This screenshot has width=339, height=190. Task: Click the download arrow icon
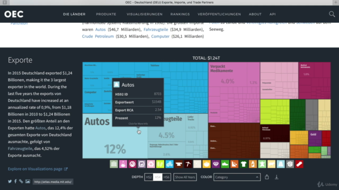pos(276,177)
